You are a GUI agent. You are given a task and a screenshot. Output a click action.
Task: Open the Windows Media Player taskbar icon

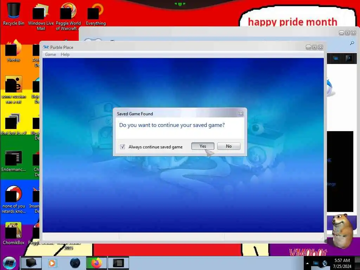point(52,263)
